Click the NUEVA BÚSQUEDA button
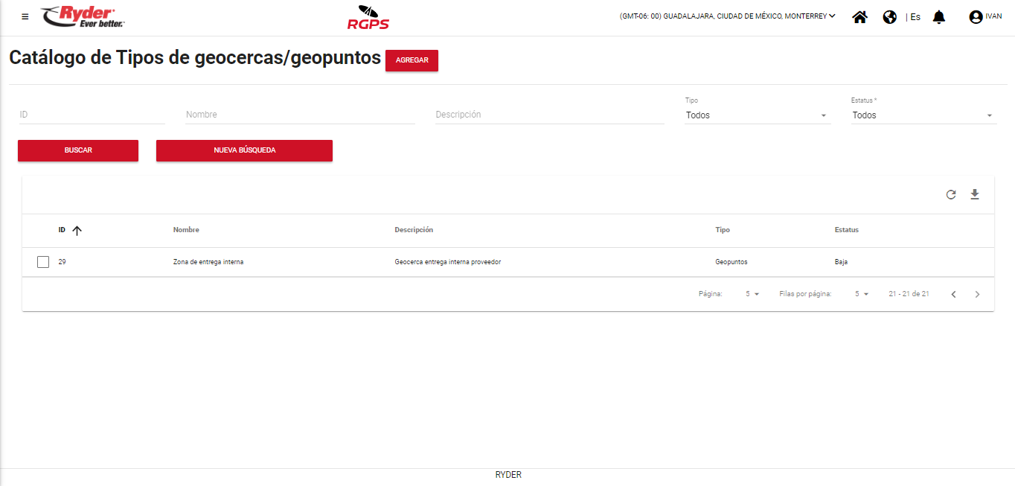The height and width of the screenshot is (486, 1015). [244, 150]
